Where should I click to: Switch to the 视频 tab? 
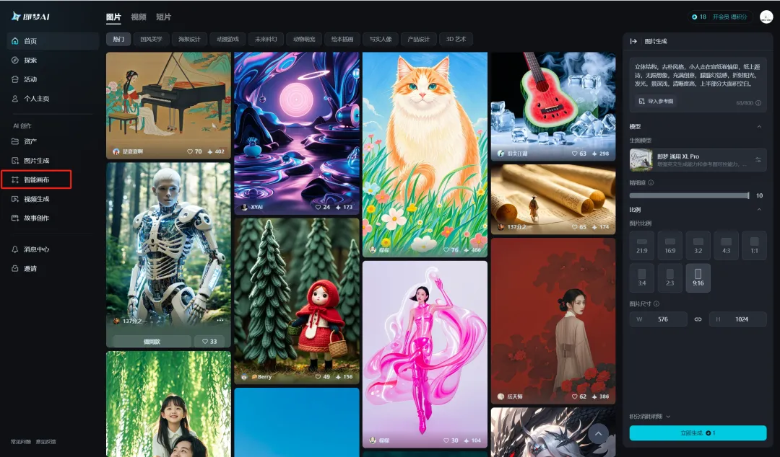point(138,17)
